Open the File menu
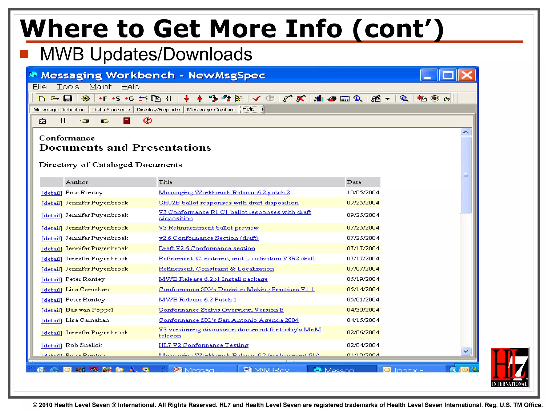This screenshot has height=411, width=548. (40, 87)
